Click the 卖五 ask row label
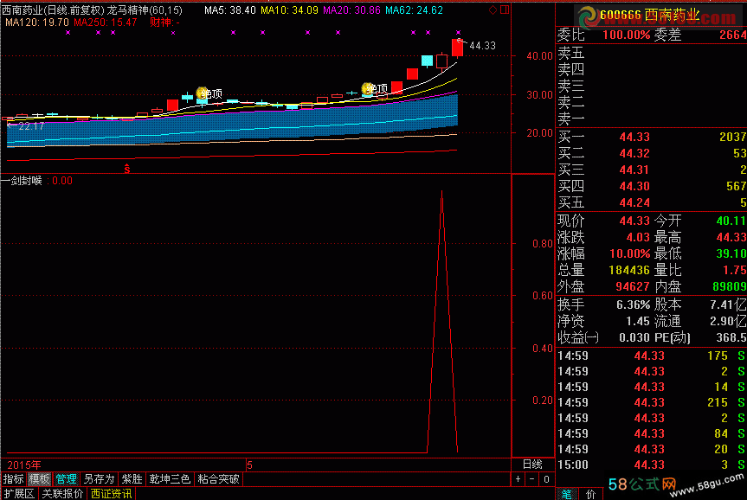This screenshot has height=500, width=747. tap(570, 53)
